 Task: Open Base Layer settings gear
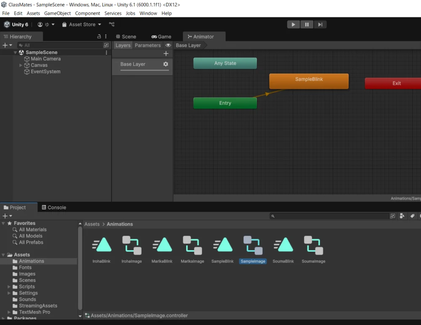[x=165, y=64]
